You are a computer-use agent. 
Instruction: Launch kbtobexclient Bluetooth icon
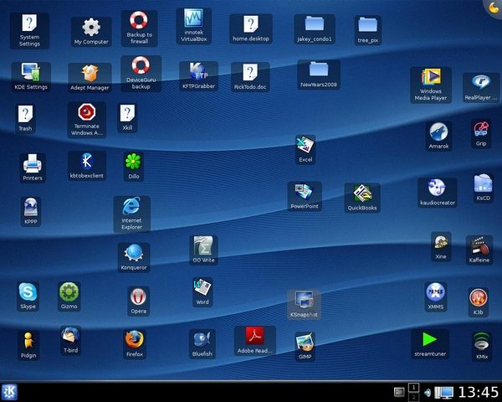pos(87,166)
